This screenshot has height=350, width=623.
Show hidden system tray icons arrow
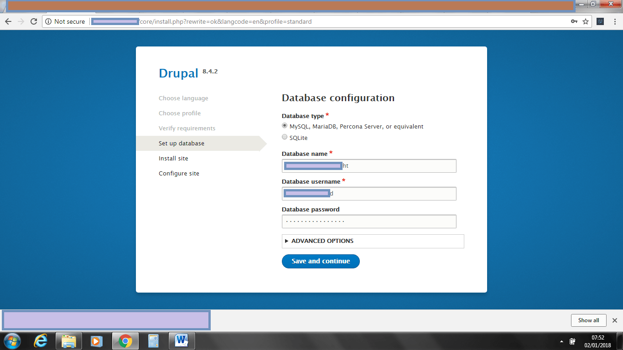[561, 341]
